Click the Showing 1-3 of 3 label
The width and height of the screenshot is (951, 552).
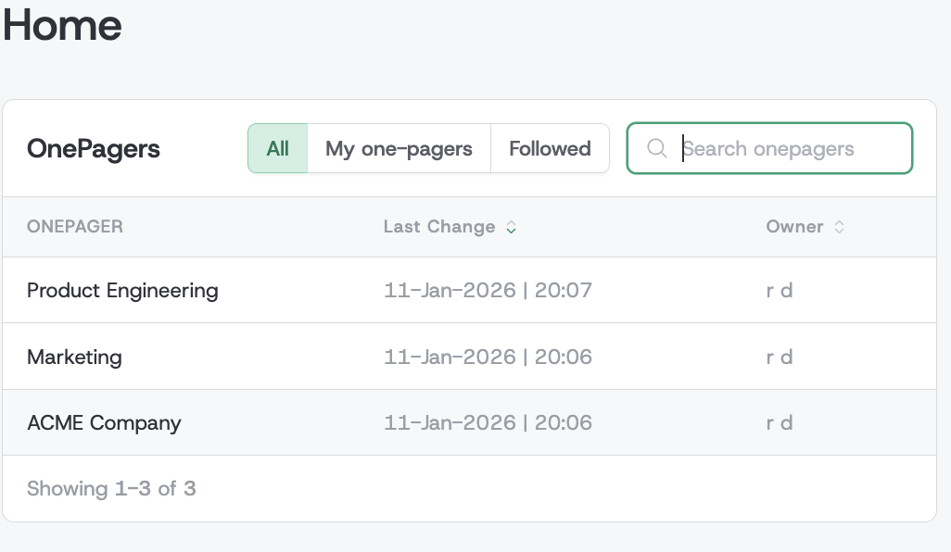pos(111,488)
